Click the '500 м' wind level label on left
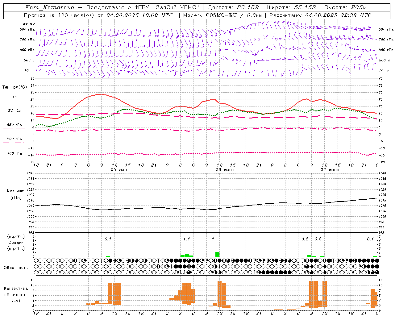The width and height of the screenshot is (395, 316). point(29,60)
